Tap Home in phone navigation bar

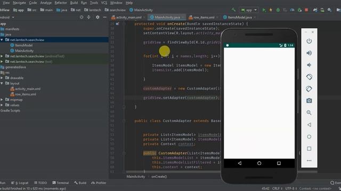[x=259, y=163]
